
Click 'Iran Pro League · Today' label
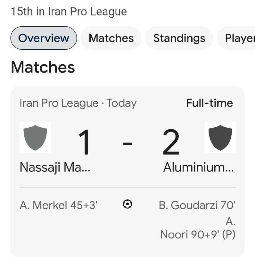(x=78, y=103)
